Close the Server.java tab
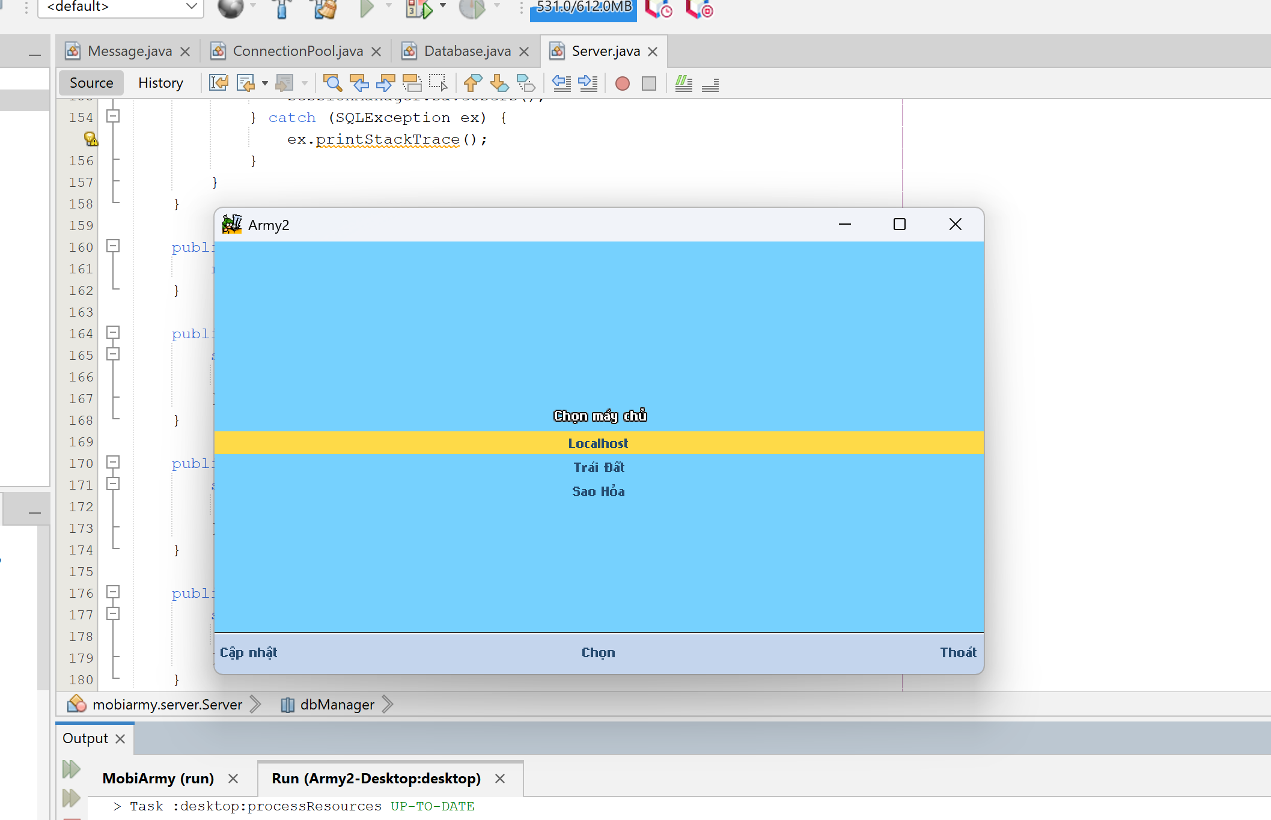Screen dimensions: 1271x820 tap(653, 52)
